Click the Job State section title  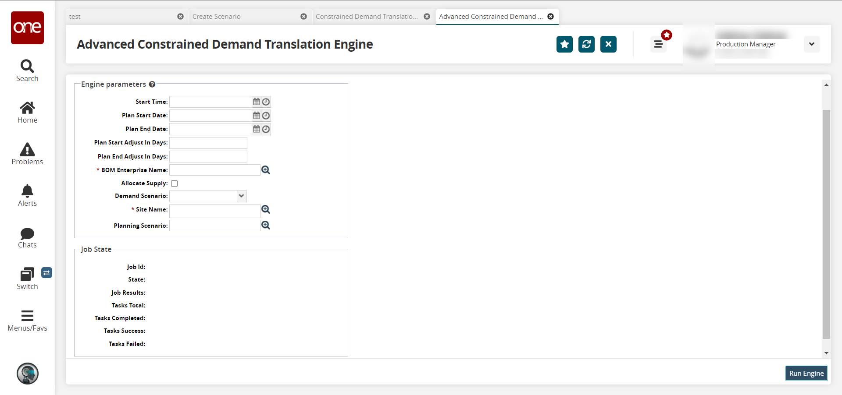(96, 249)
